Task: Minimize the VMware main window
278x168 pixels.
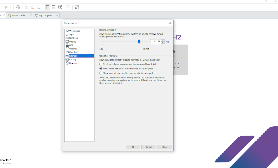Action: pyautogui.click(x=256, y=1)
